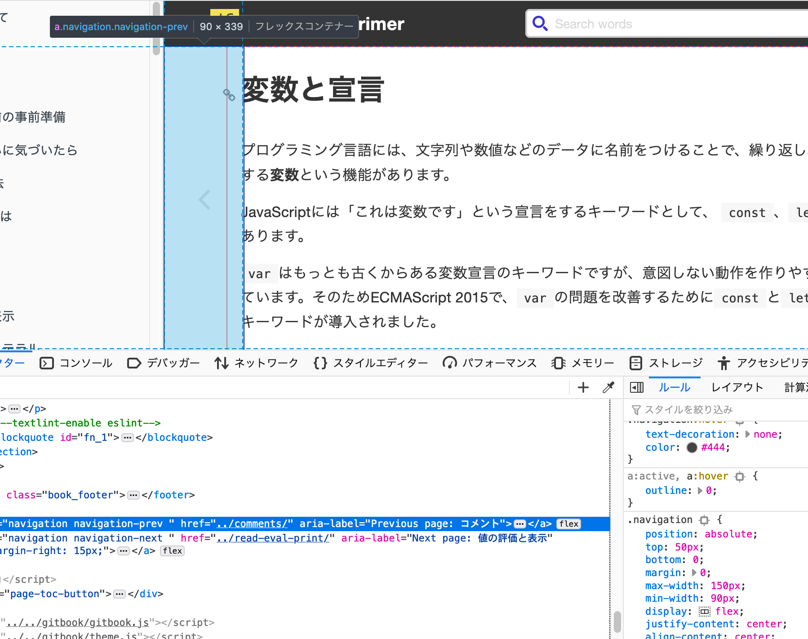Toggle flex badge on navigation-prev anchor
Screen dimensions: 808x639
click(x=568, y=524)
